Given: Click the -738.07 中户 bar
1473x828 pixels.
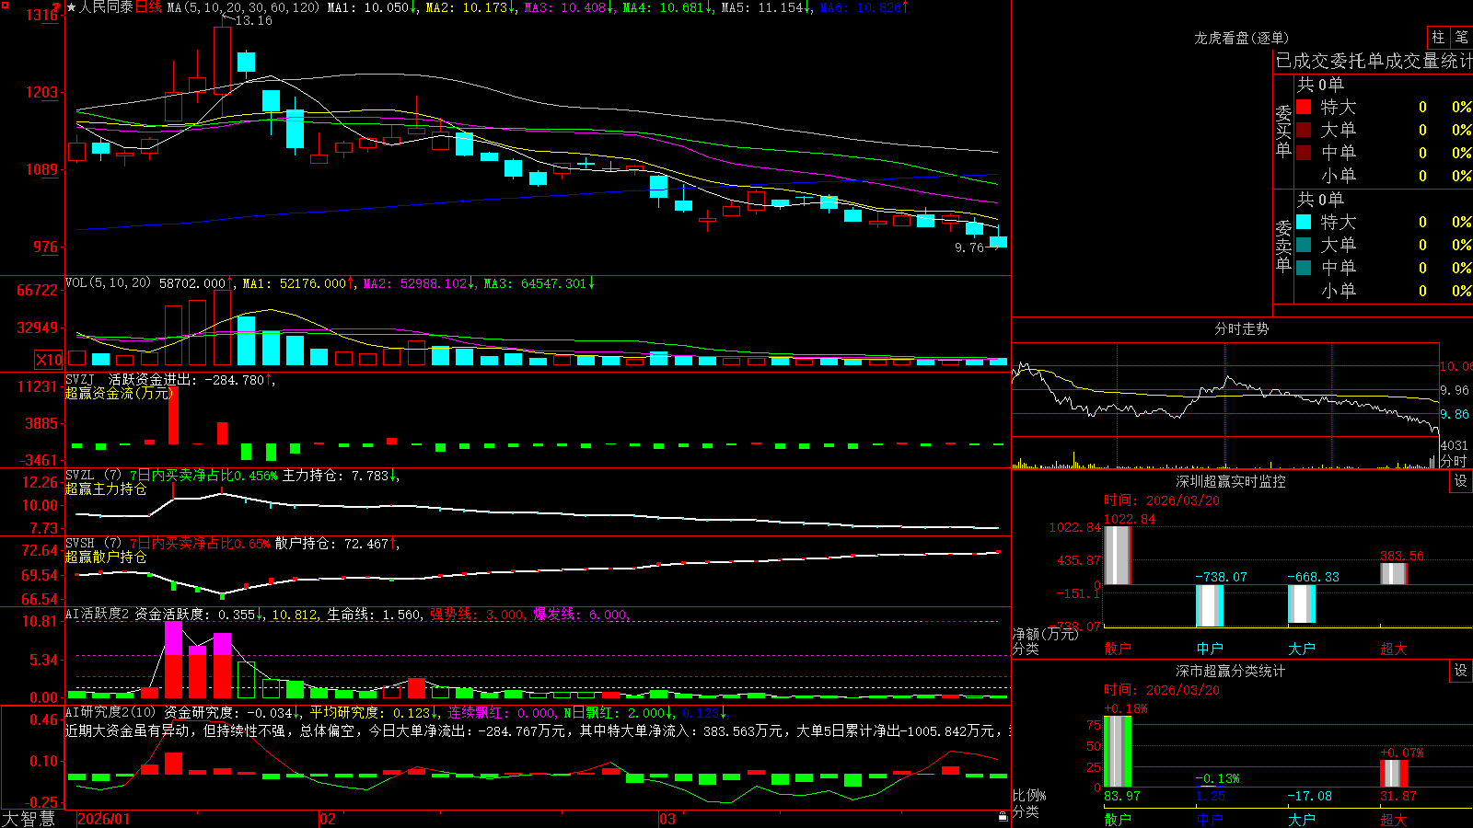Looking at the screenshot, I should (x=1210, y=605).
